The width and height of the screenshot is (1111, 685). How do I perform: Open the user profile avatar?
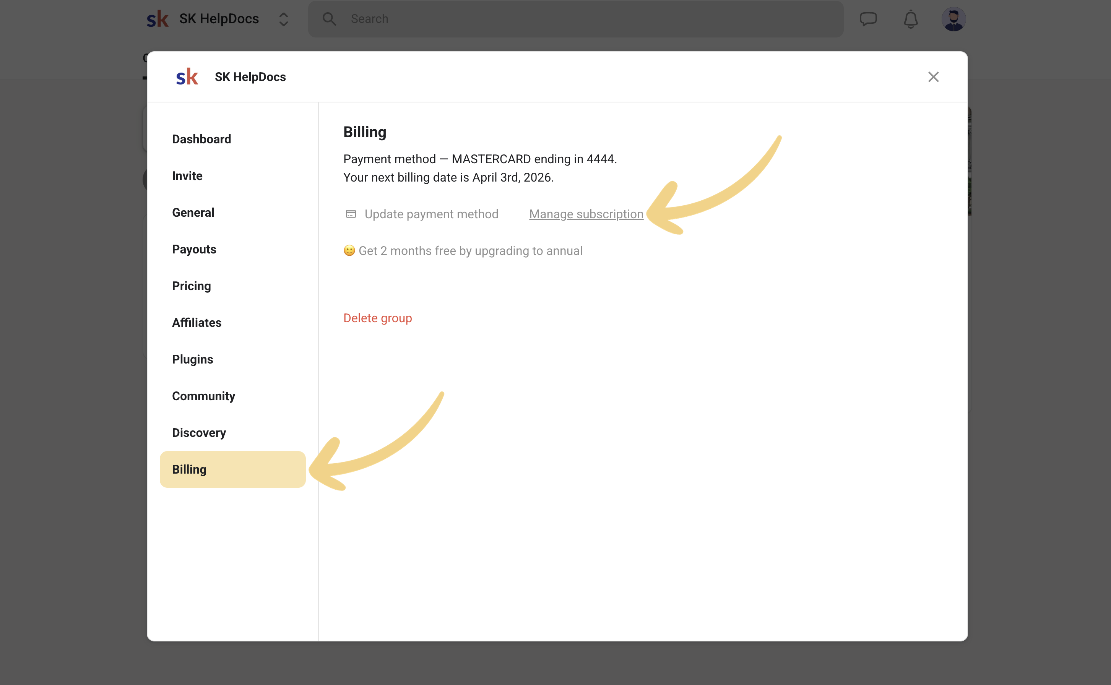pos(953,19)
